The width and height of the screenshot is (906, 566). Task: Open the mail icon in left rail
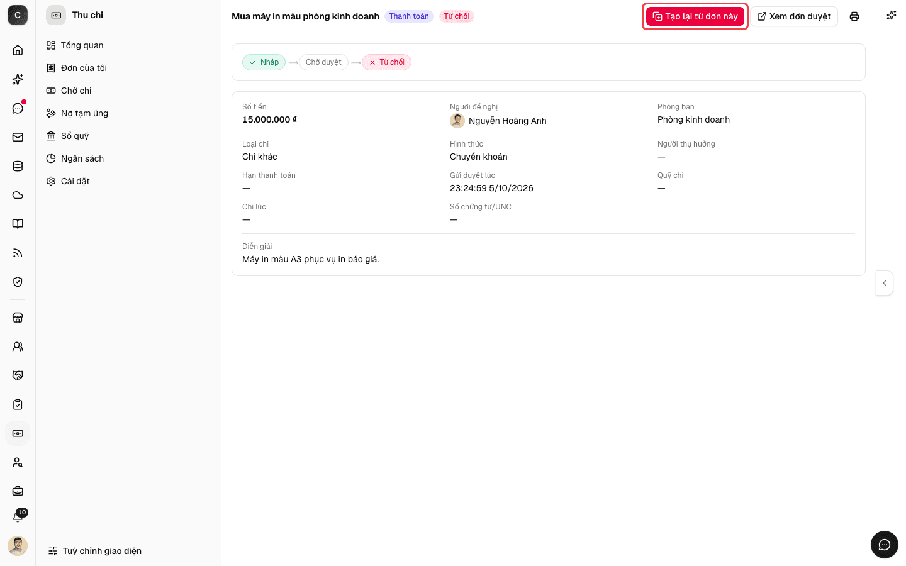click(18, 137)
